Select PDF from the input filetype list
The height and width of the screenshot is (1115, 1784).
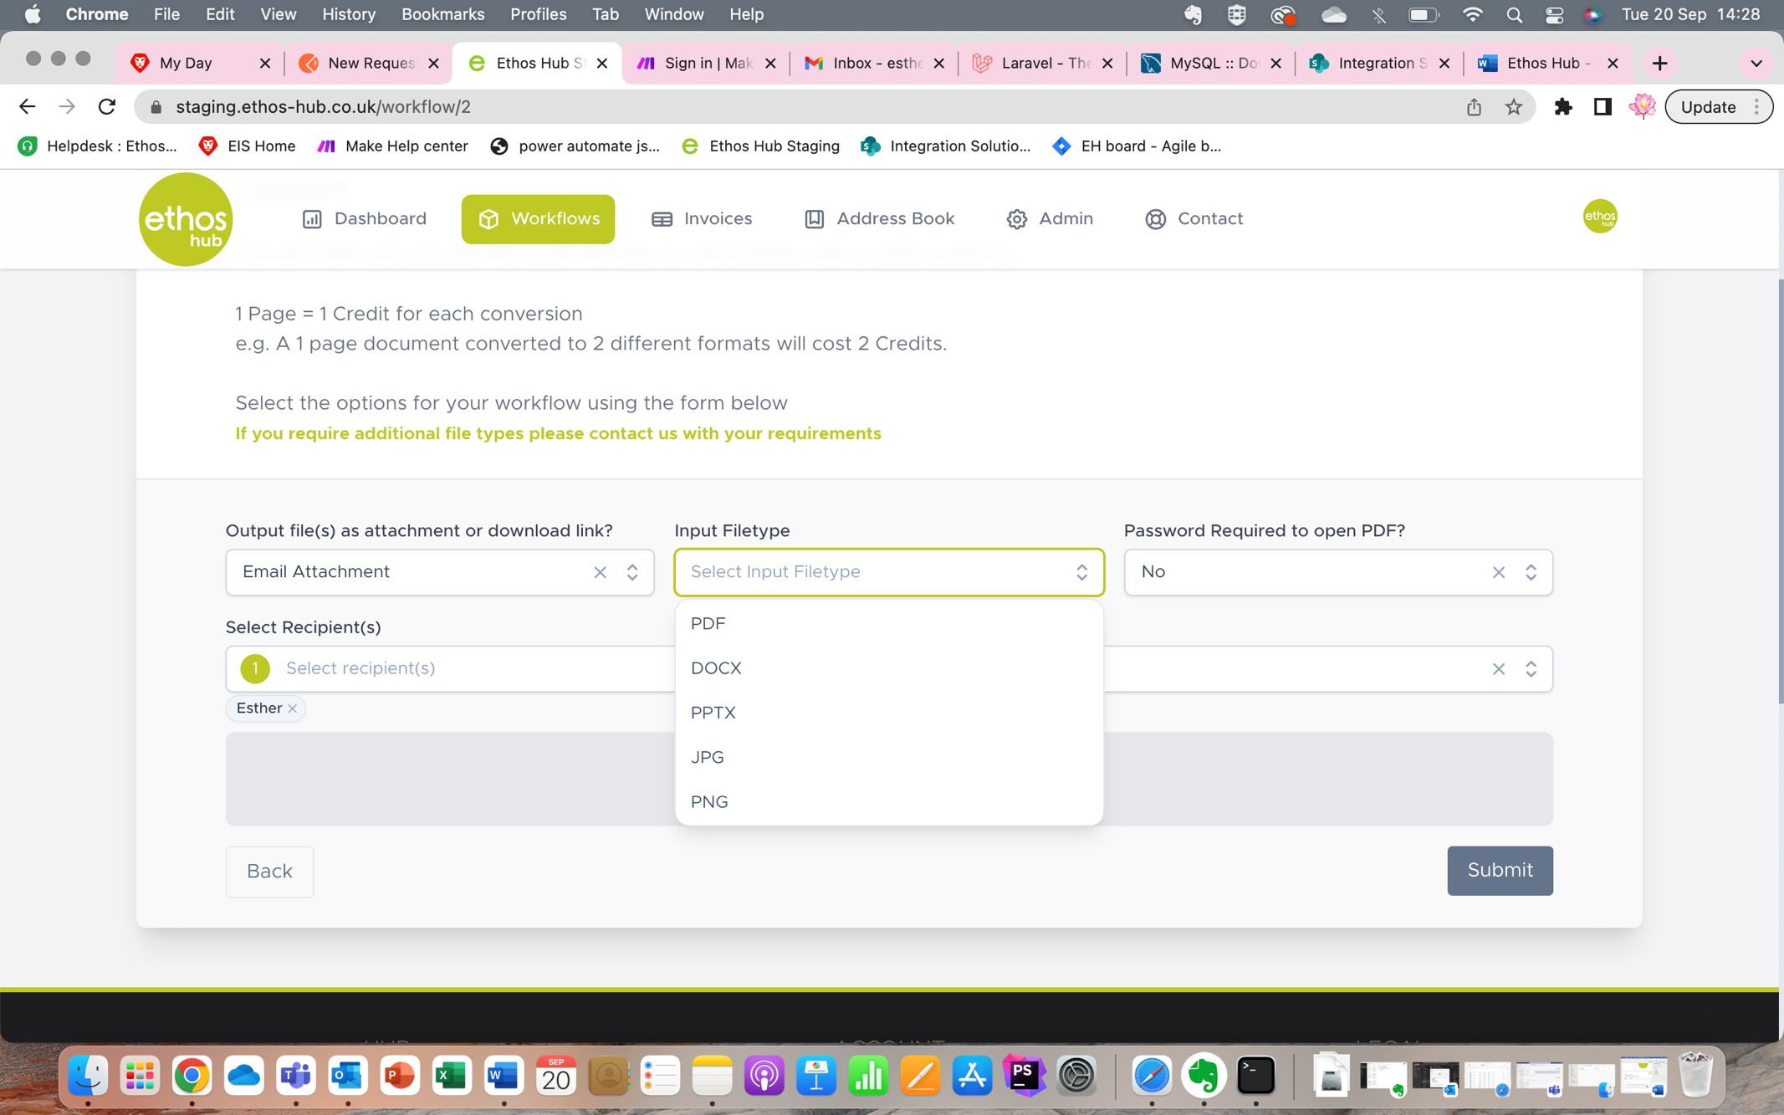pyautogui.click(x=708, y=622)
